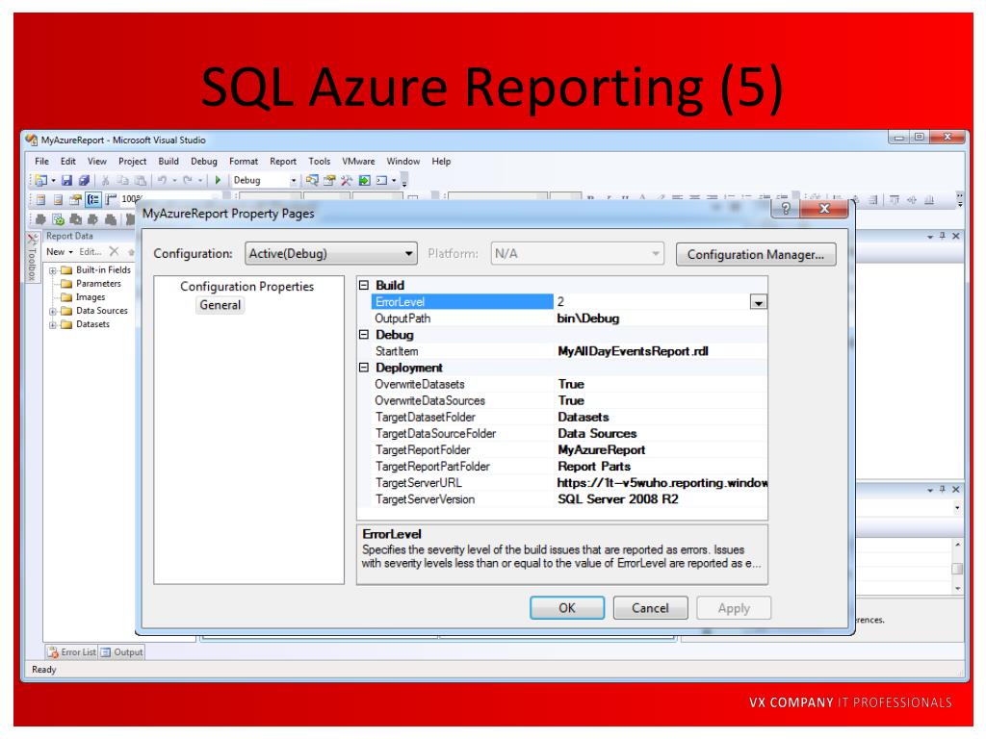Click the delete X icon in Report Data panel

click(x=114, y=251)
